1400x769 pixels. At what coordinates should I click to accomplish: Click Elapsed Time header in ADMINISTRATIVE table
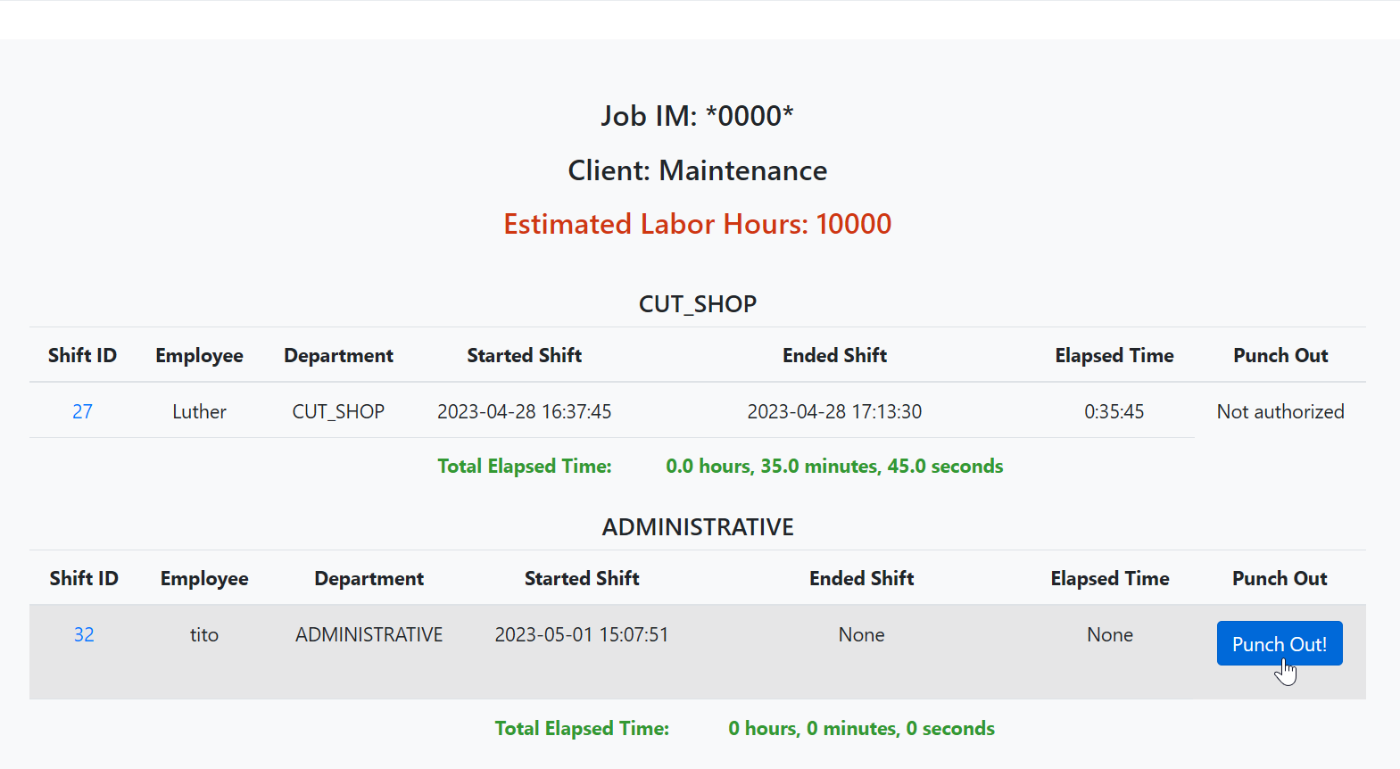1110,578
